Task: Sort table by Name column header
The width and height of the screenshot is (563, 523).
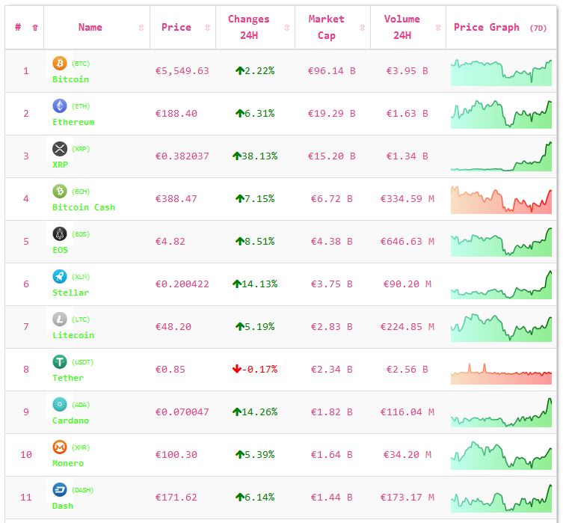Action: (x=90, y=28)
